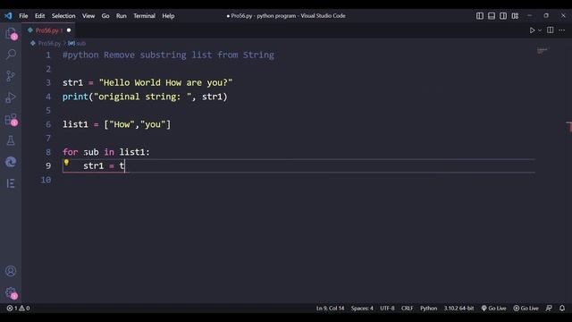
Task: Toggle the bottom panel layout
Action: (x=492, y=16)
